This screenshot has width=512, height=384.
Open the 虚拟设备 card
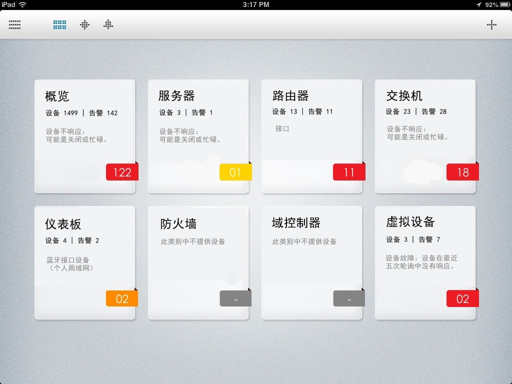[x=425, y=262]
